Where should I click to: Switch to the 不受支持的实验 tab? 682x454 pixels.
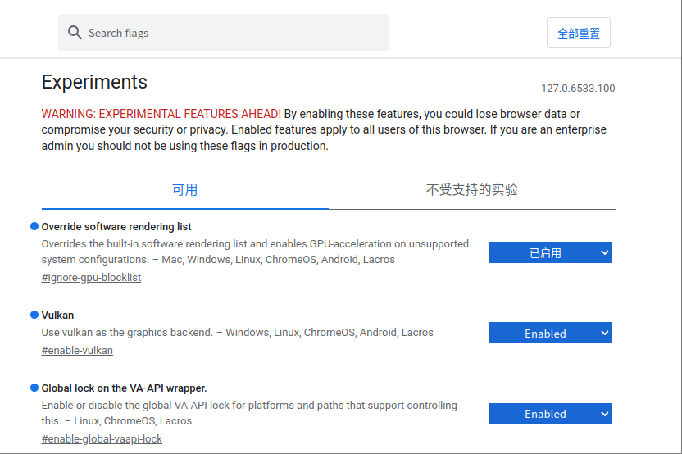(472, 190)
